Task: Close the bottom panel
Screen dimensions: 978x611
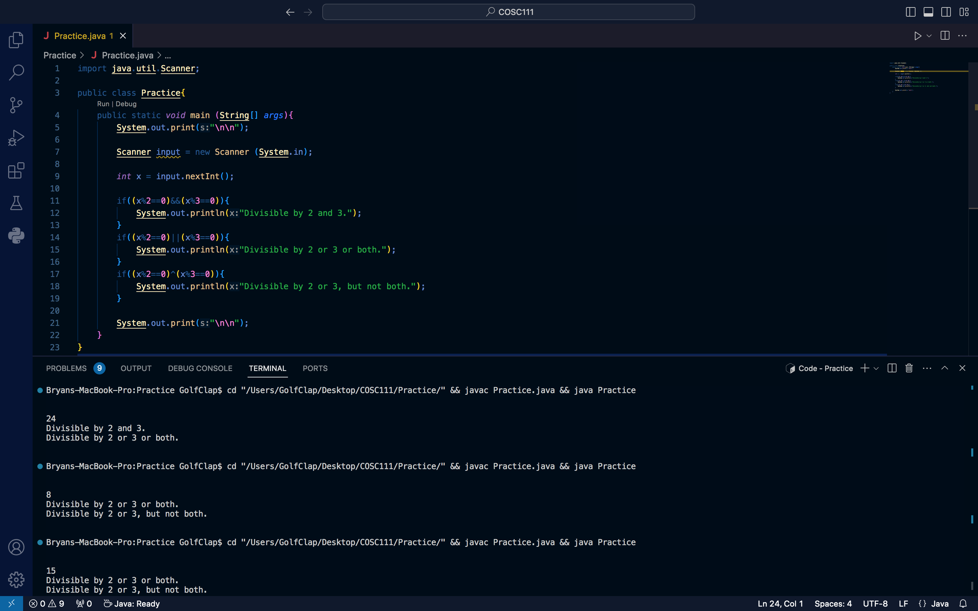Action: click(x=962, y=368)
